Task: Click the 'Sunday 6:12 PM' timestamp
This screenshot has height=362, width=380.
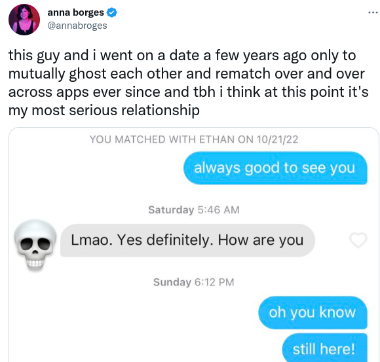Action: pos(194,282)
